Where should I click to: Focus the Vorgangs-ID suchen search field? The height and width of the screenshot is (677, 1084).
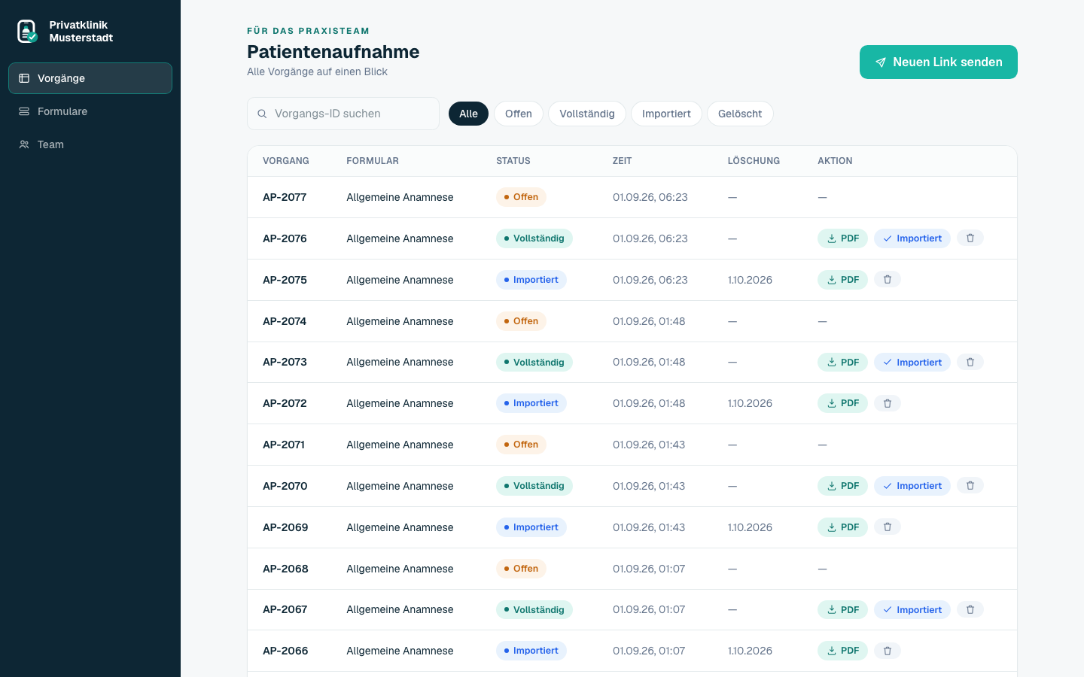click(x=343, y=114)
